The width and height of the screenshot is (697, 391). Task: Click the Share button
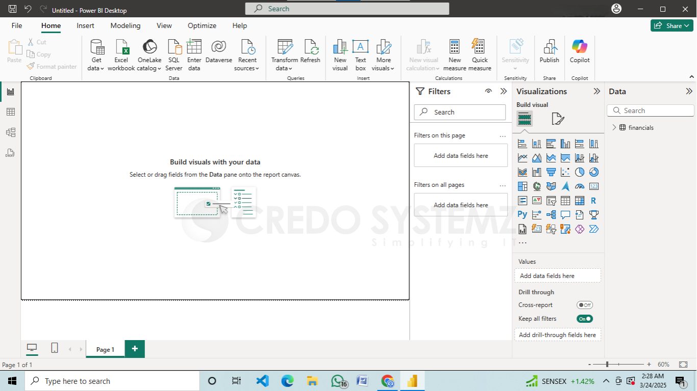672,25
